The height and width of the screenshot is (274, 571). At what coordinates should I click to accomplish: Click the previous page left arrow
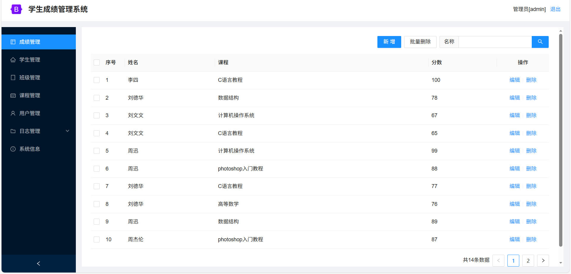pyautogui.click(x=498, y=261)
